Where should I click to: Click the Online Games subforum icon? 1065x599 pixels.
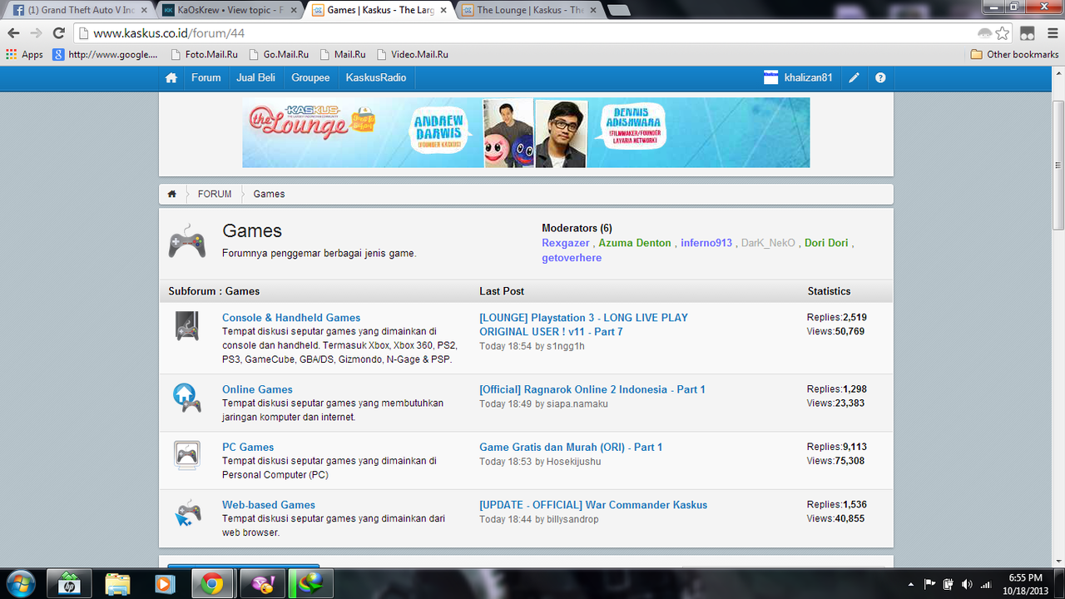click(x=186, y=397)
